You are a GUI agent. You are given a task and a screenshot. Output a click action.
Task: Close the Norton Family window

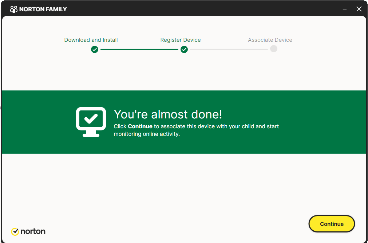359,9
